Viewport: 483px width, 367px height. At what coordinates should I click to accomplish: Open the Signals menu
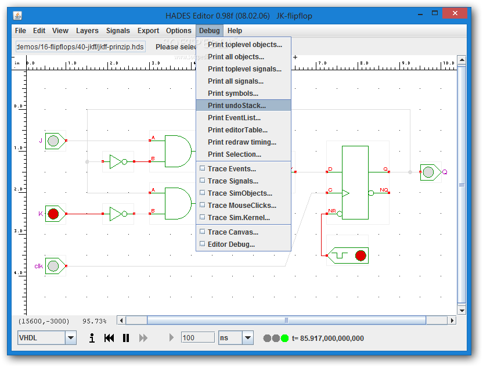(x=118, y=31)
